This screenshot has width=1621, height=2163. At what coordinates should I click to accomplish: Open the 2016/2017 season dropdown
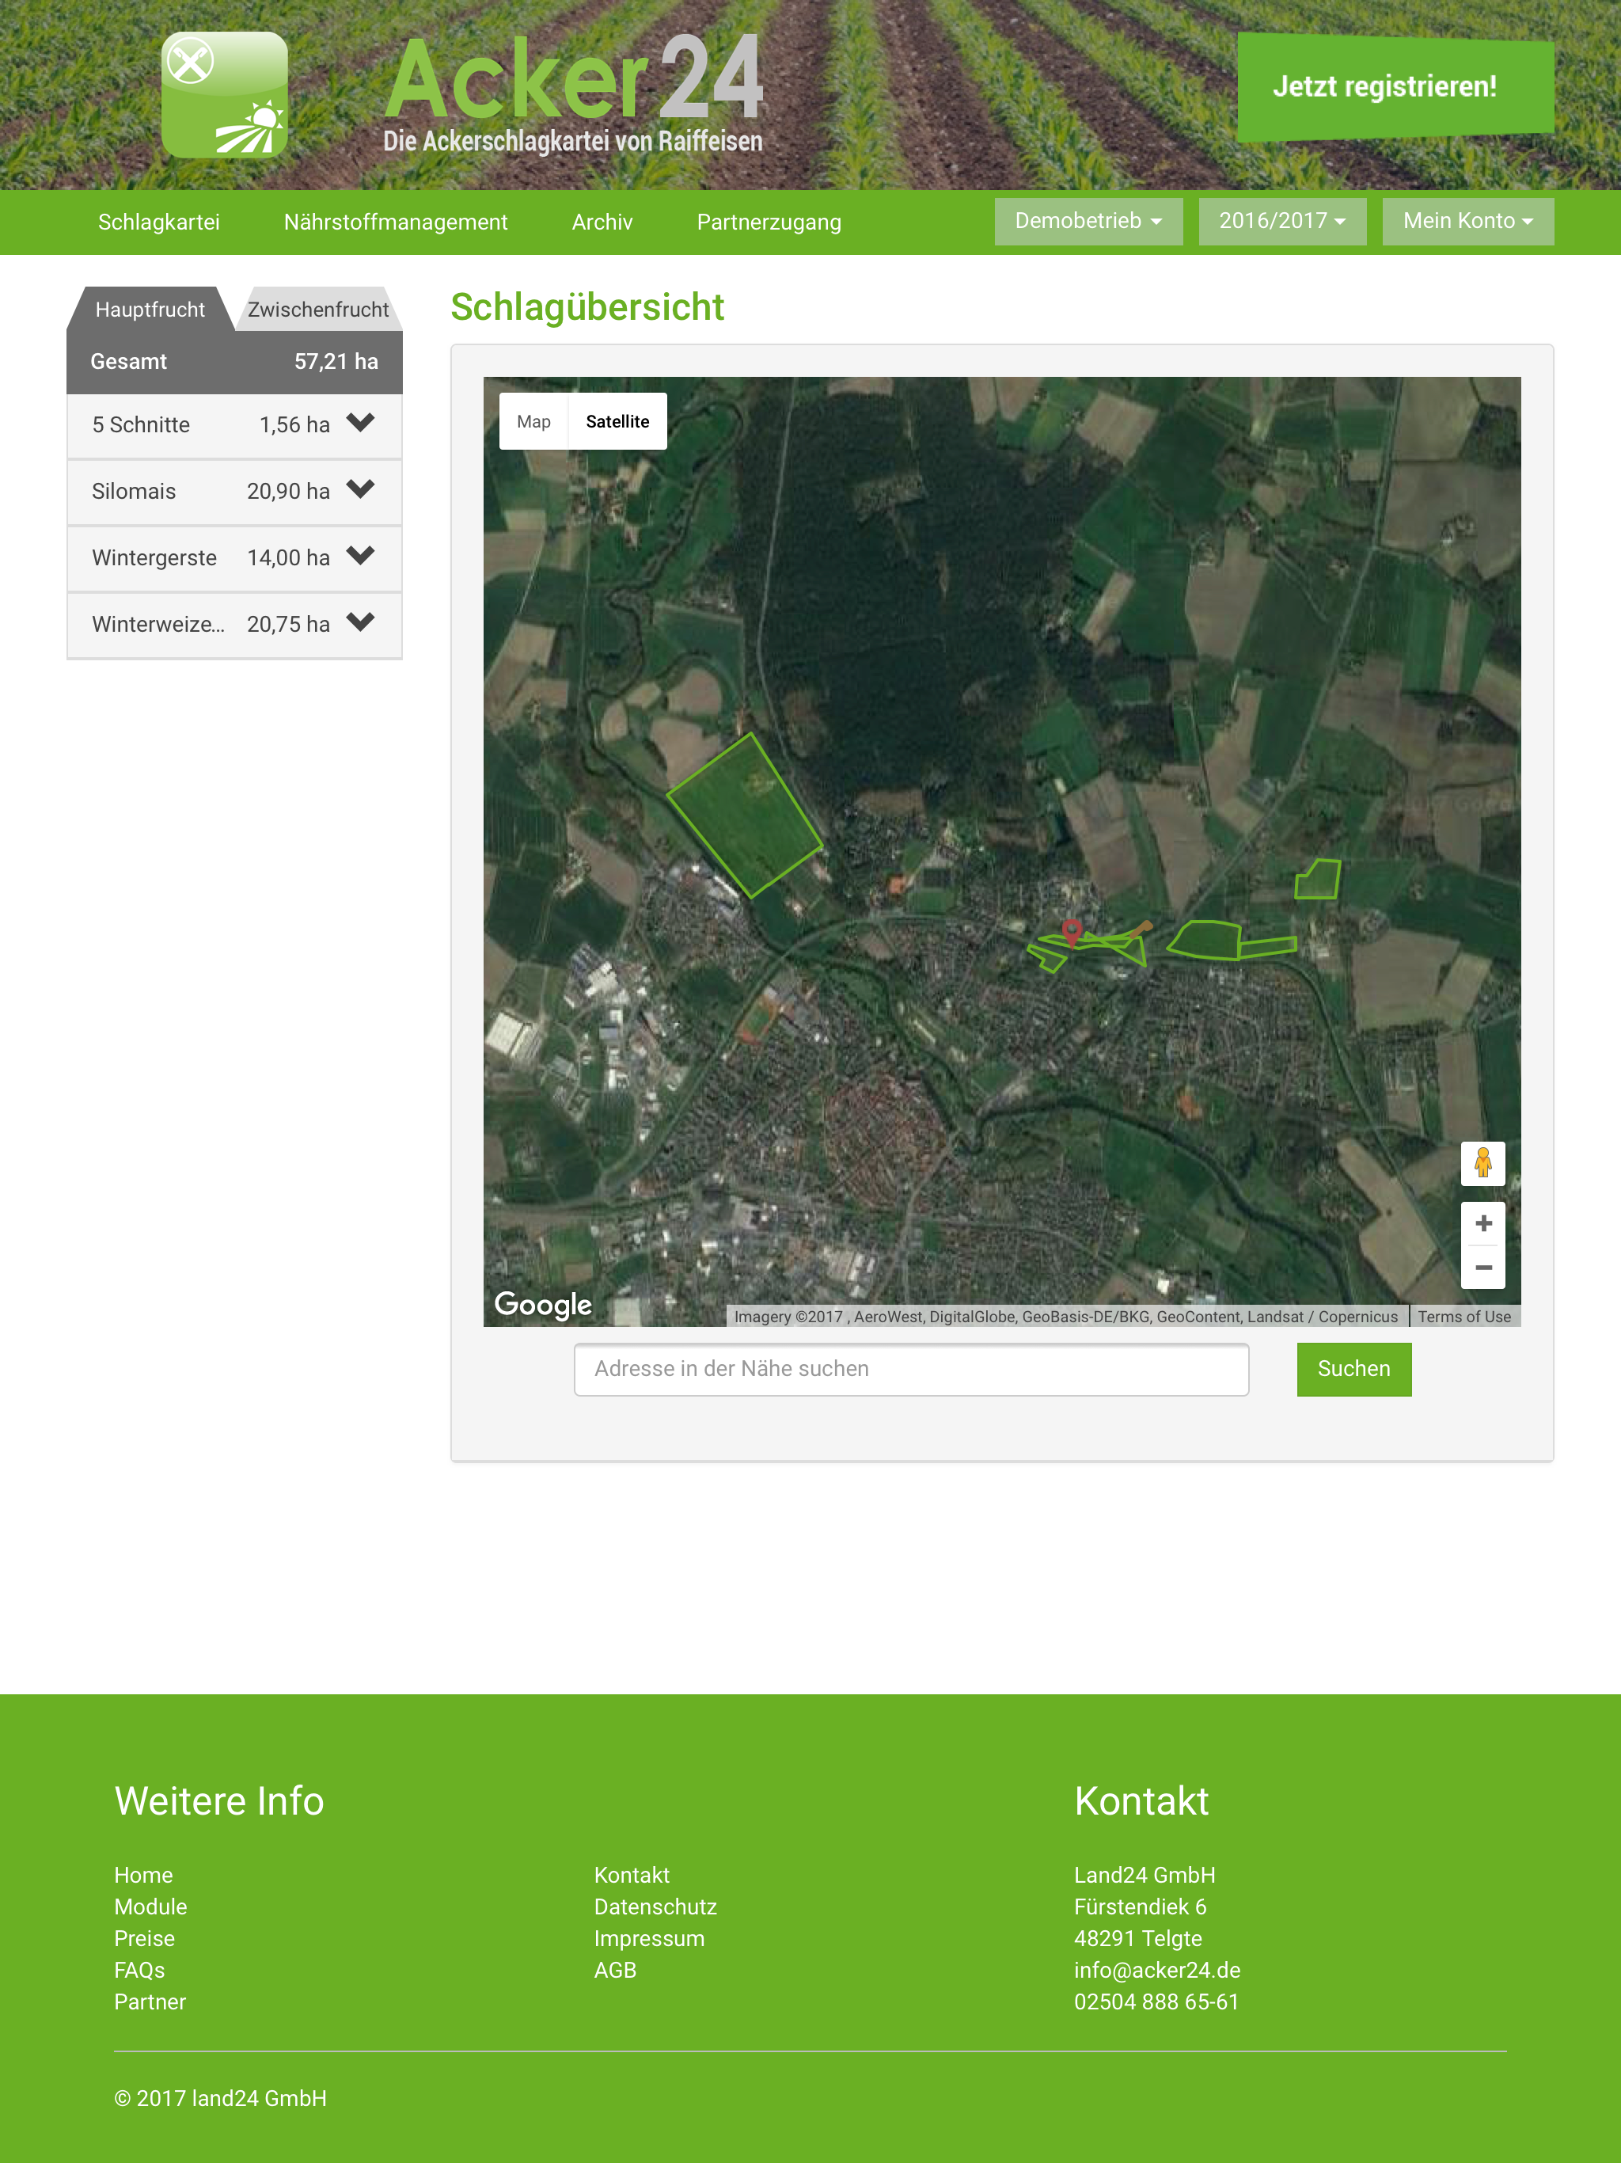[x=1281, y=221]
